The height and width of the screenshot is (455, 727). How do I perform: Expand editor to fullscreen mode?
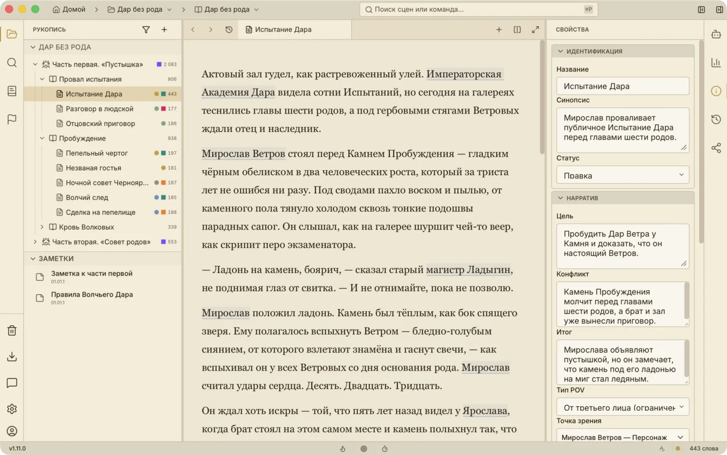pyautogui.click(x=535, y=30)
